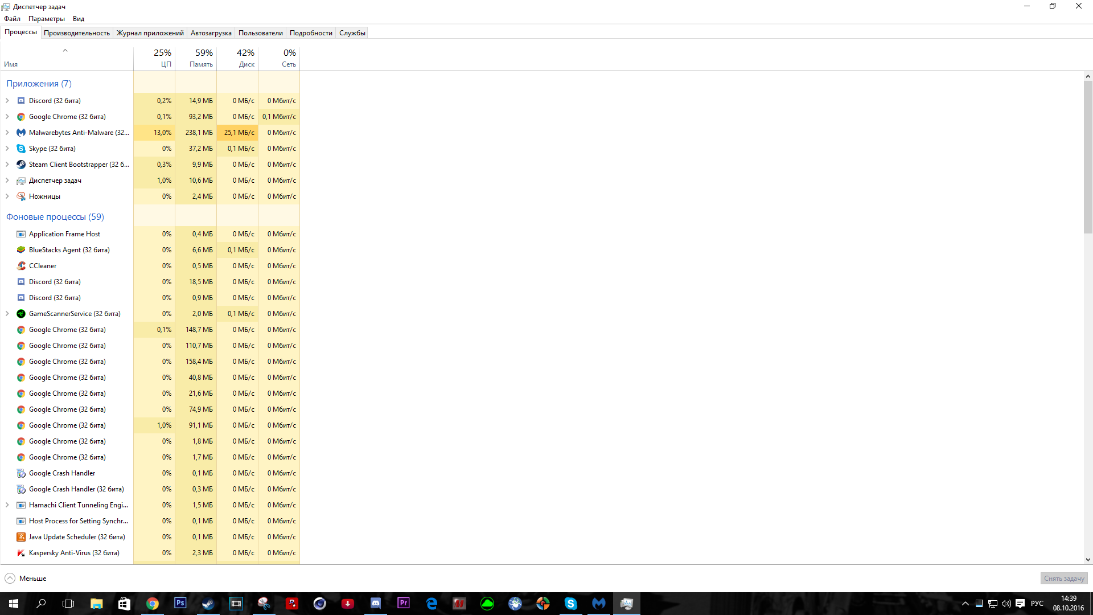Open Photoshop from the taskbar
This screenshot has height=615, width=1093.
[180, 603]
